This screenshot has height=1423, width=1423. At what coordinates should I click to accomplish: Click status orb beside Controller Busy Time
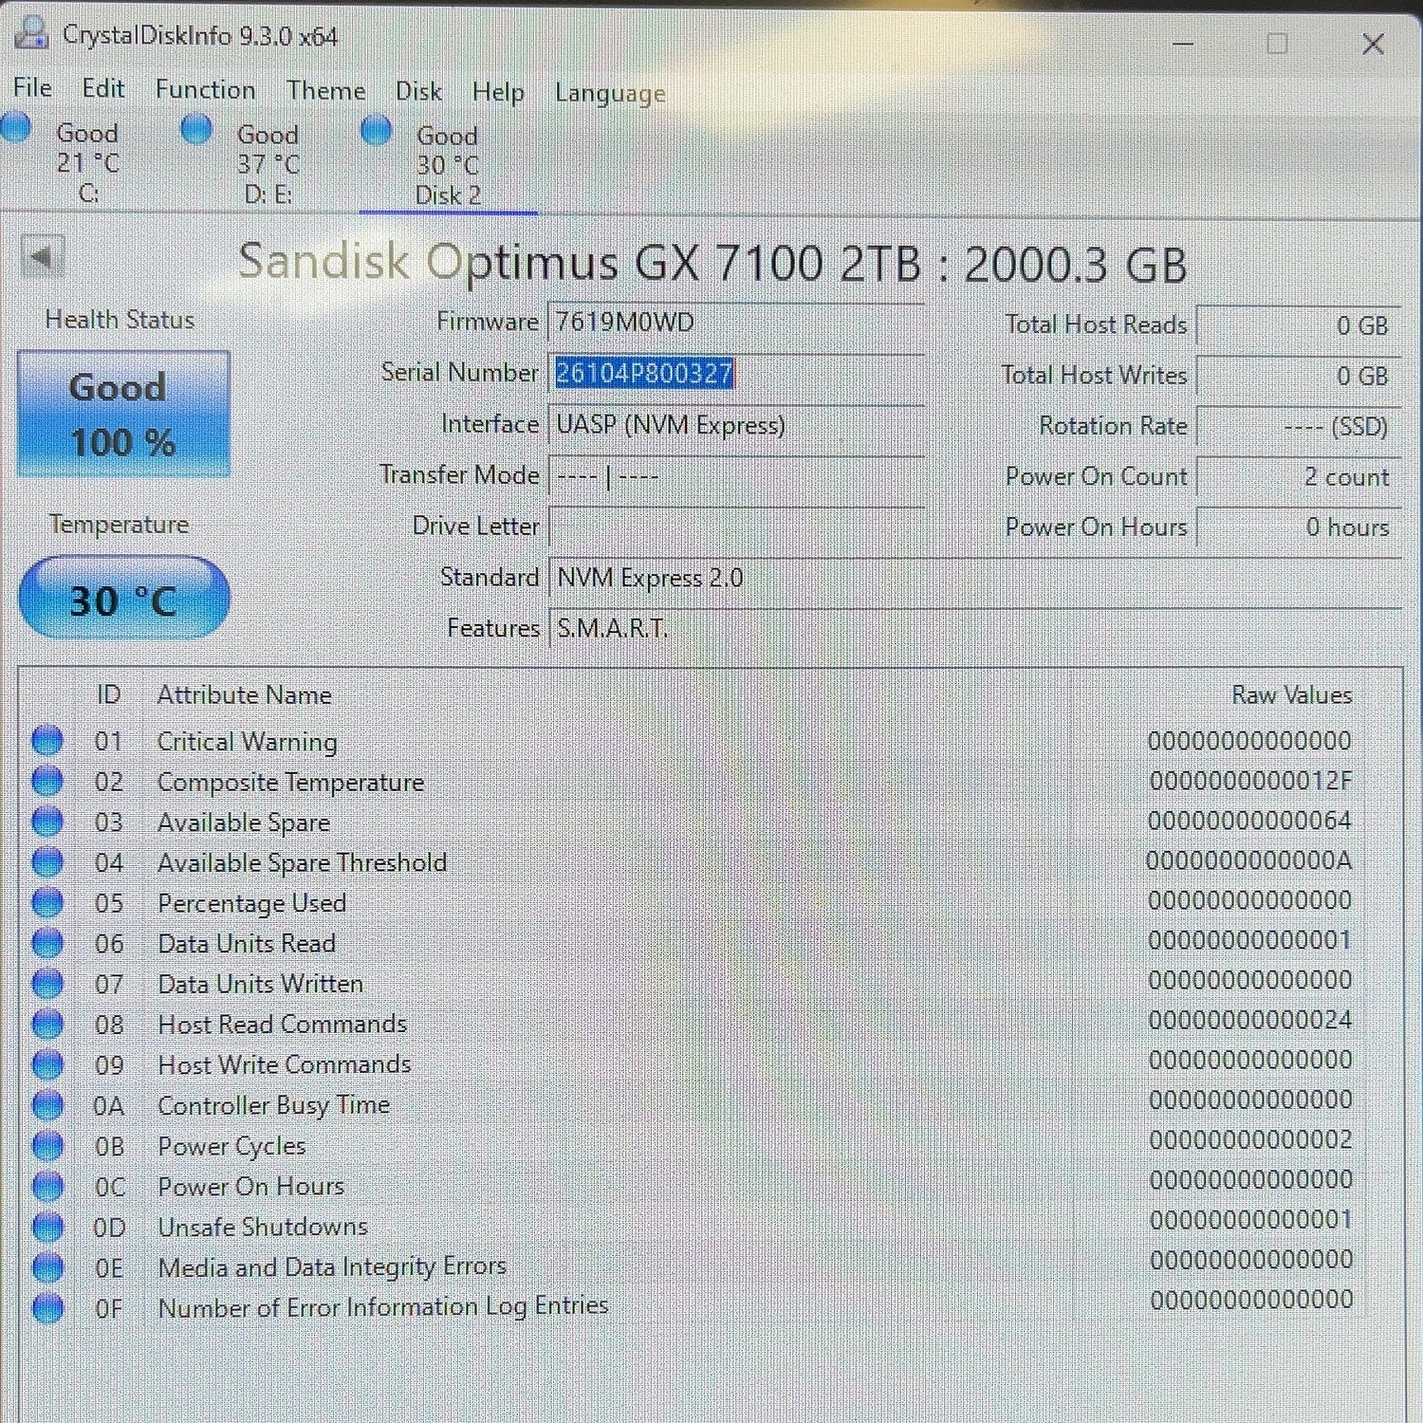tap(47, 1105)
